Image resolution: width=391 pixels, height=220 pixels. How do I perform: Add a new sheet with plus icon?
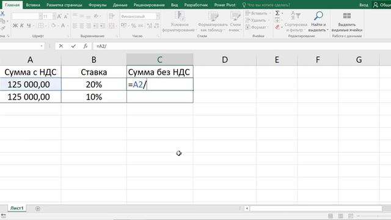coord(38,208)
